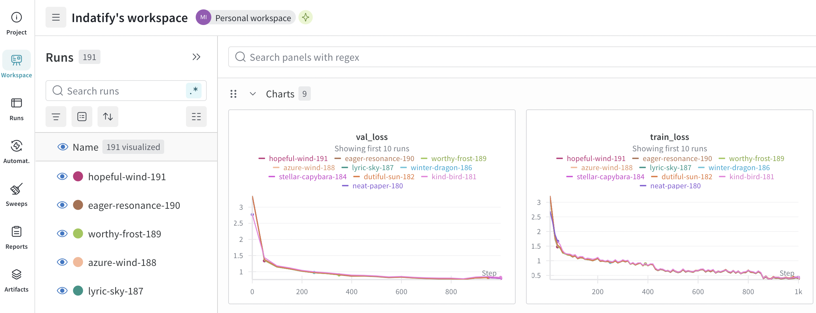
Task: Open the azure-wind-188 run
Action: [x=122, y=262]
